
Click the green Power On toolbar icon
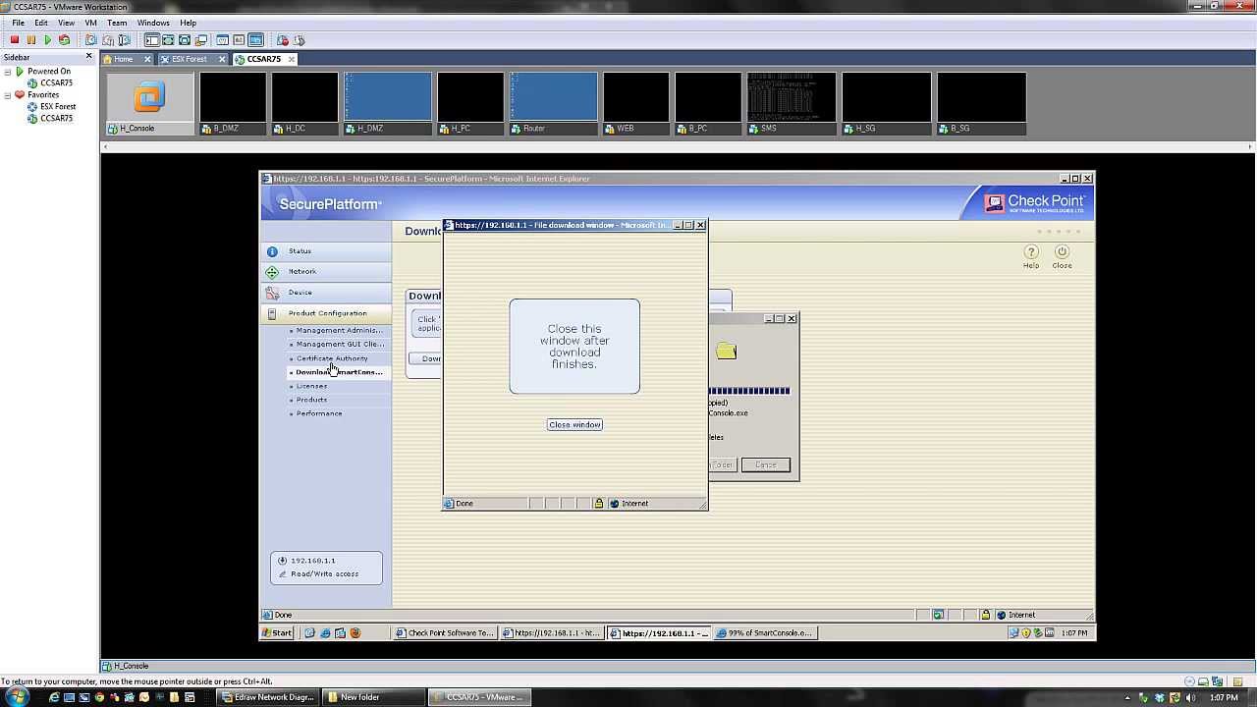tap(47, 40)
